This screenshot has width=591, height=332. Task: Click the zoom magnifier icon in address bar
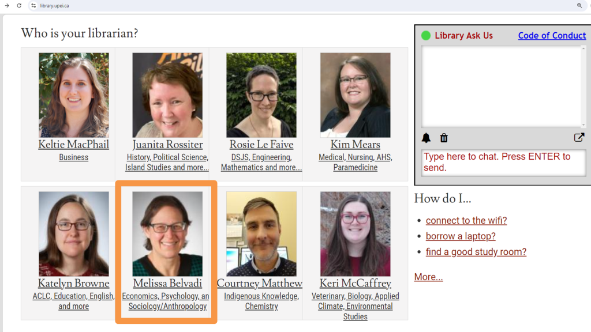click(x=579, y=6)
